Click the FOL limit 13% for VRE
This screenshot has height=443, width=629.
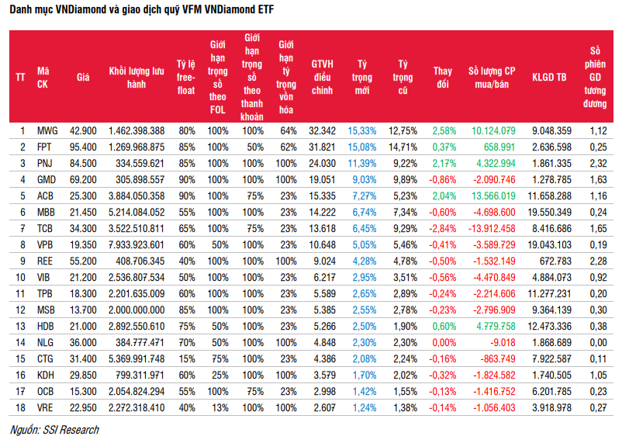[220, 407]
